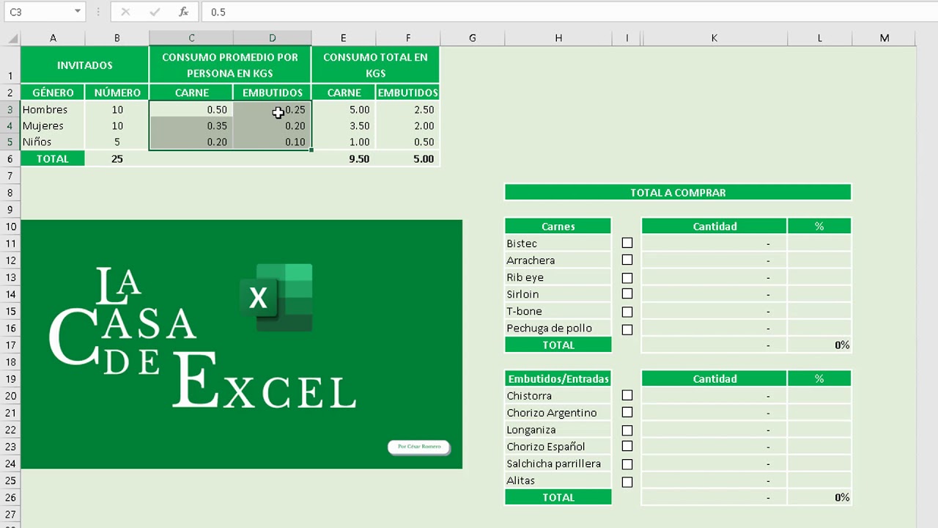Check the Sirloin checkbox

tap(627, 293)
